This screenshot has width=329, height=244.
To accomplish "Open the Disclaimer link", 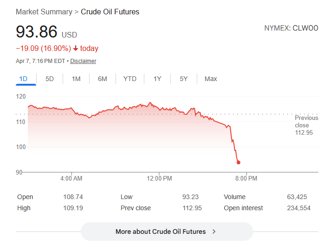I will [83, 61].
